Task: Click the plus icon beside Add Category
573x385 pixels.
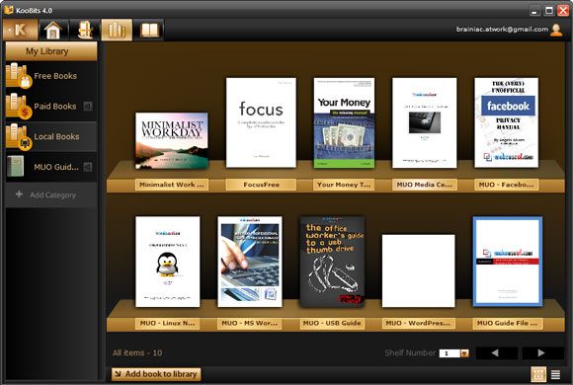Action: [x=19, y=193]
